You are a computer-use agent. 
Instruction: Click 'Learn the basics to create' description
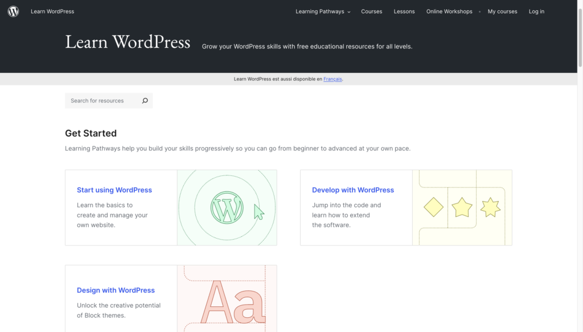(x=112, y=215)
